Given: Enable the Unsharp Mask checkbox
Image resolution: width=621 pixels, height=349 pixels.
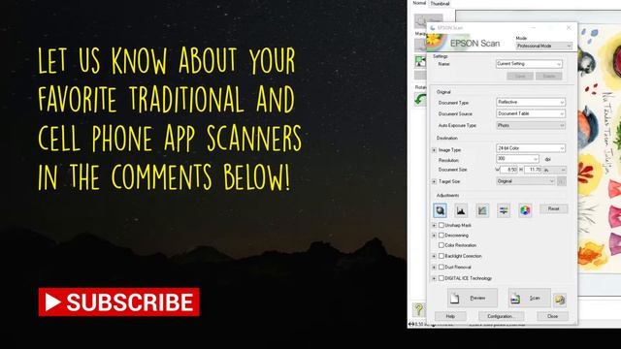Looking at the screenshot, I should (441, 225).
